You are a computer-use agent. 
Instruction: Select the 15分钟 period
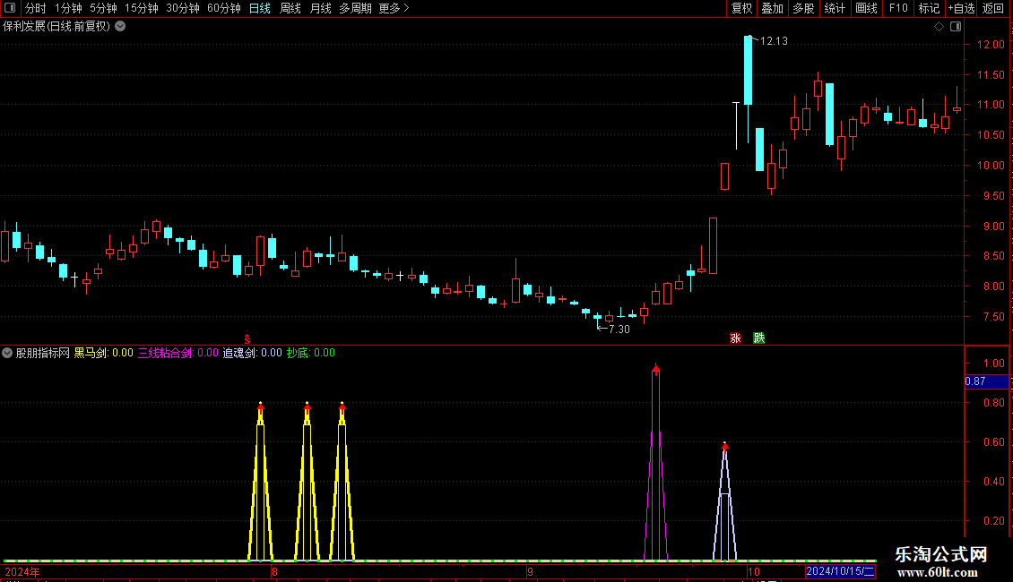tap(141, 8)
